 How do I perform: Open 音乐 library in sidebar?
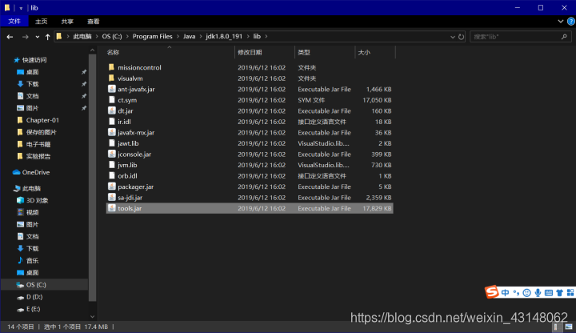[x=32, y=261]
